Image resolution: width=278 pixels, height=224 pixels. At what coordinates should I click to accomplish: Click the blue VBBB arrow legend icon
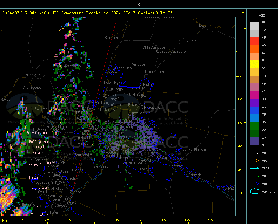click(x=255, y=184)
